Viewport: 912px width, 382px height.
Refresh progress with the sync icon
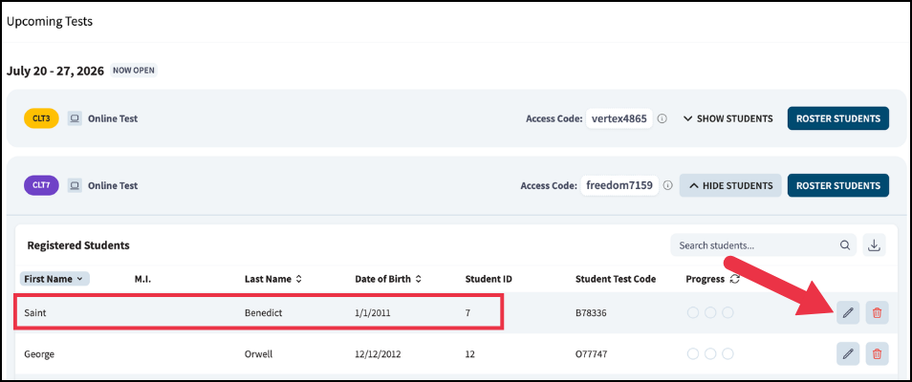click(x=734, y=279)
